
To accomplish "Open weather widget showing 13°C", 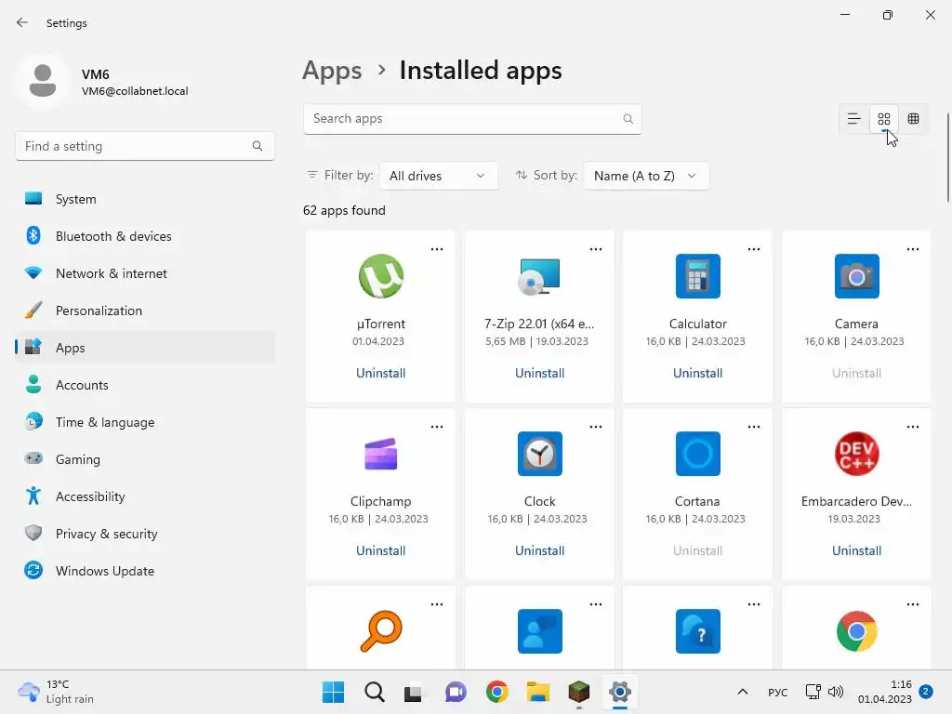I will click(x=56, y=692).
